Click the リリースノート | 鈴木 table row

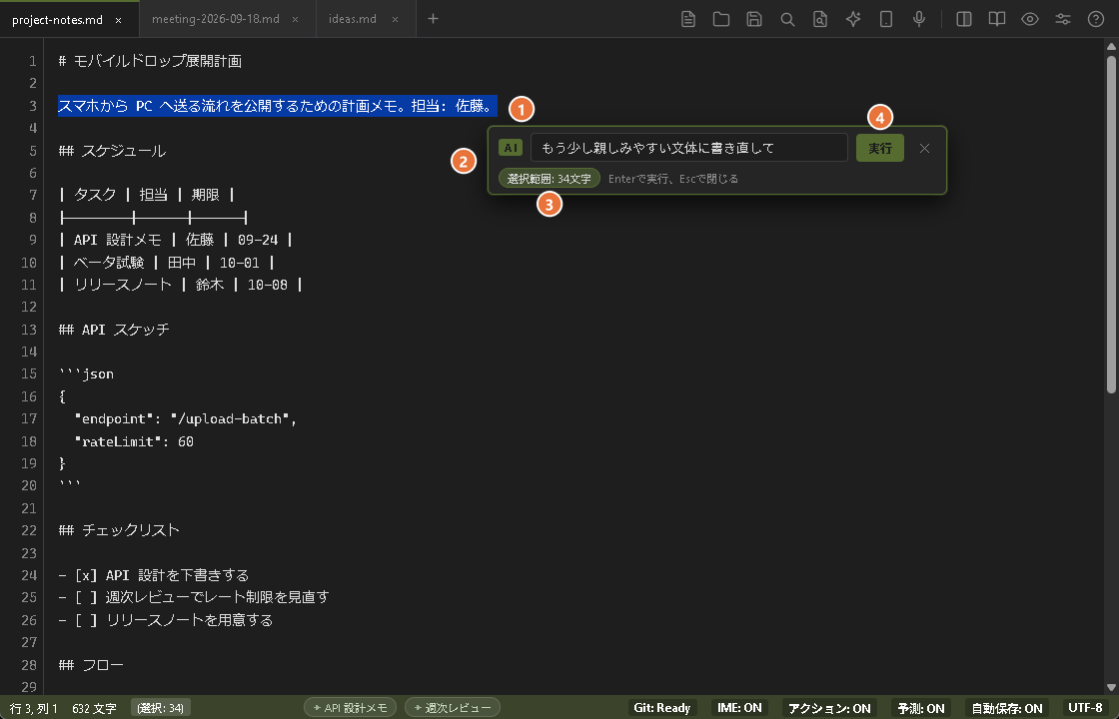(181, 285)
